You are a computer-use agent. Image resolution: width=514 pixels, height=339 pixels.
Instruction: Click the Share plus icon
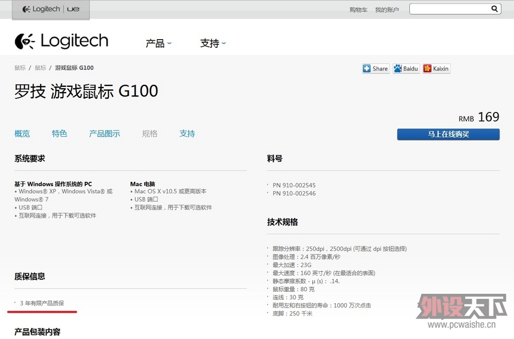367,68
